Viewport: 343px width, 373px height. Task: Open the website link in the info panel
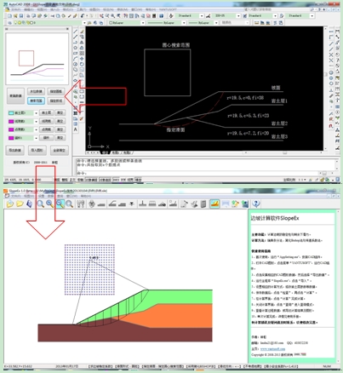(272, 348)
